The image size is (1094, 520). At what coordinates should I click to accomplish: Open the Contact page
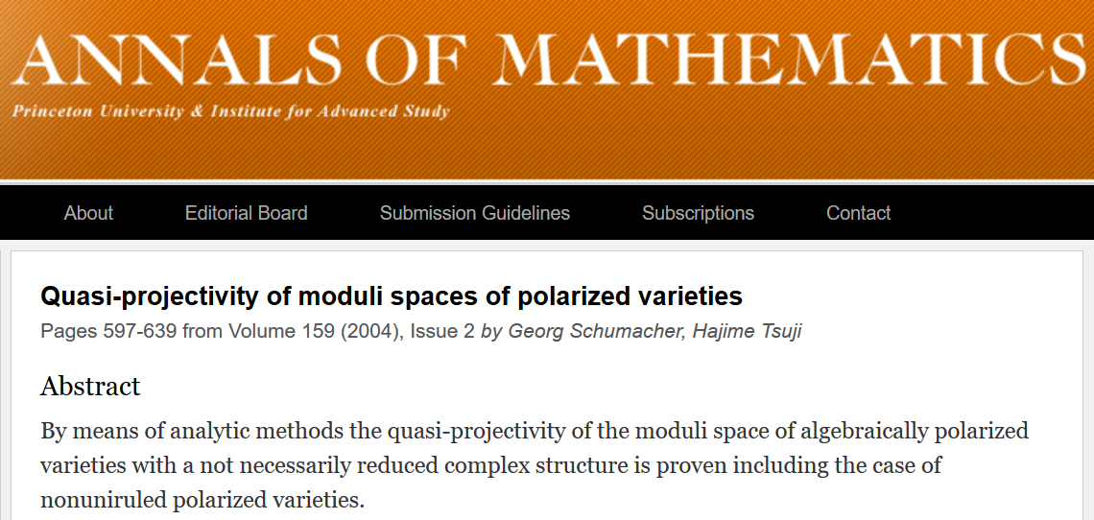(858, 213)
